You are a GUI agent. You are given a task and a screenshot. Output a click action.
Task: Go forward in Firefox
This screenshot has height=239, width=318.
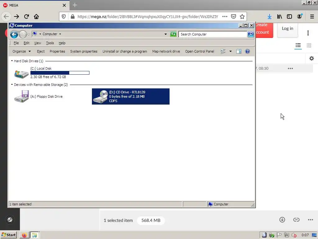coord(16,16)
